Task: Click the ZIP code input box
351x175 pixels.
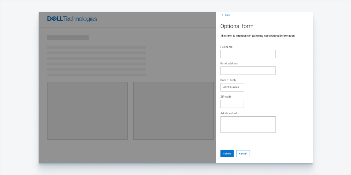Action: click(232, 104)
